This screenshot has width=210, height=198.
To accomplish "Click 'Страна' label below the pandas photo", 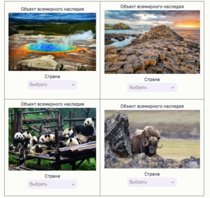I will [x=52, y=176].
